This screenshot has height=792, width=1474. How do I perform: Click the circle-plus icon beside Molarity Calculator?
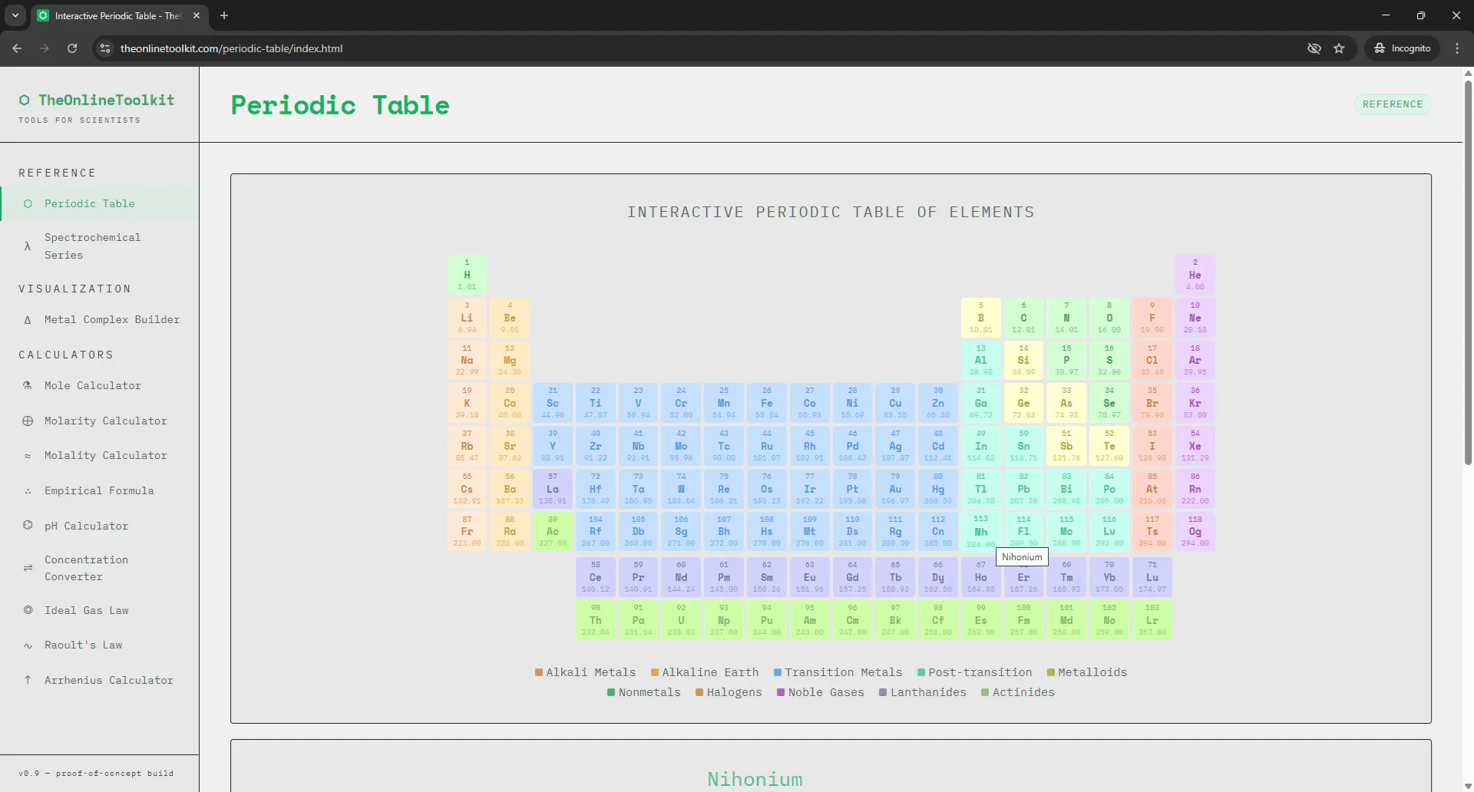click(x=28, y=421)
